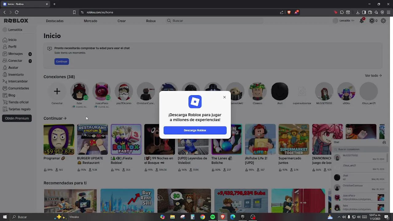The width and height of the screenshot is (393, 221).
Task: Open the Programar game thumbnail
Action: pyautogui.click(x=59, y=139)
